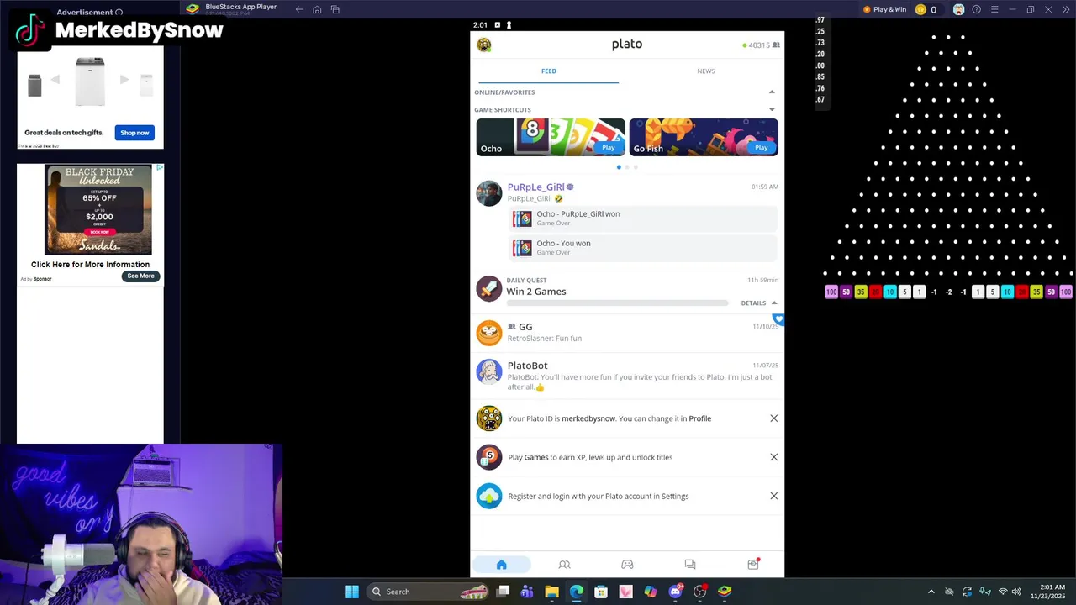Click the Daily Quest sword icon
The height and width of the screenshot is (605, 1076).
[x=488, y=288]
